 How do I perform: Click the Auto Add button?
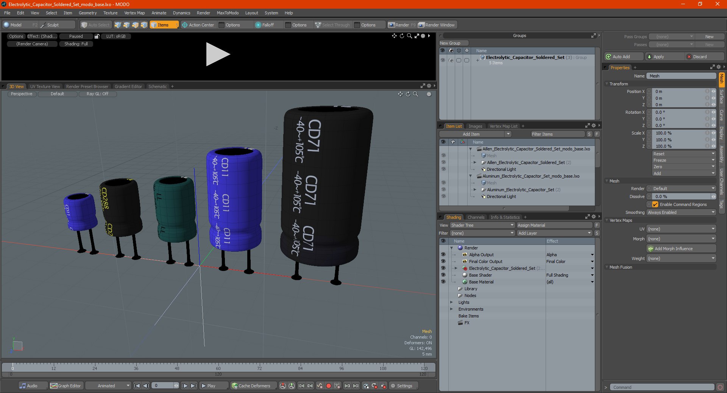[x=624, y=57]
